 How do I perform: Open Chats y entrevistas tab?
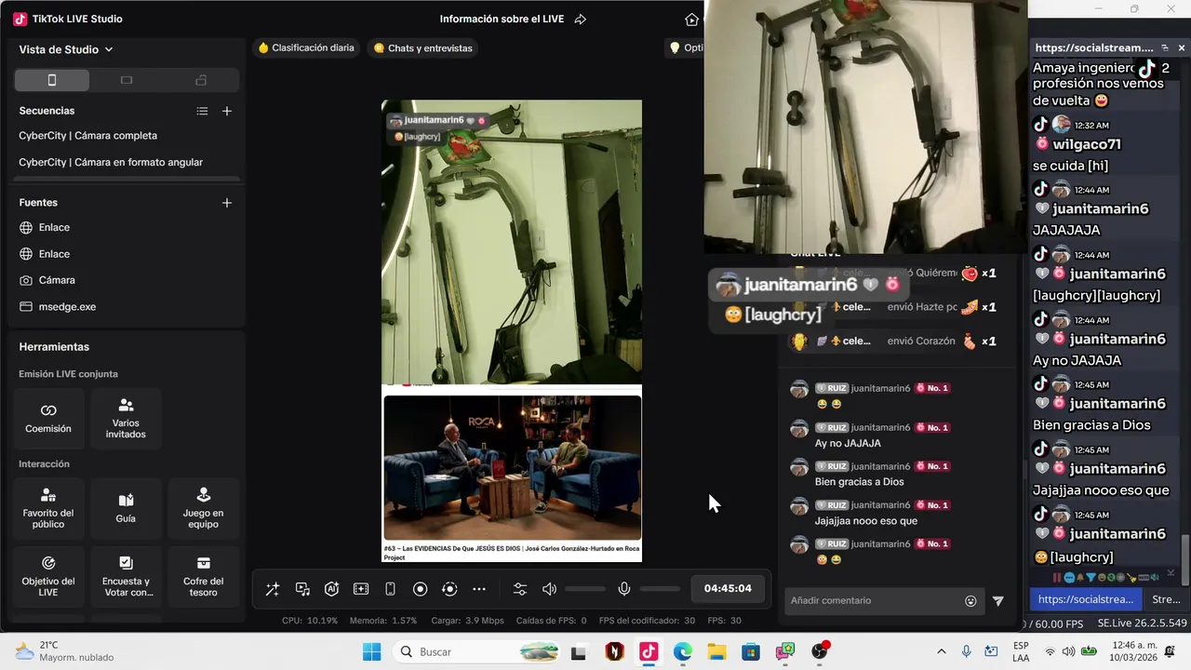422,47
